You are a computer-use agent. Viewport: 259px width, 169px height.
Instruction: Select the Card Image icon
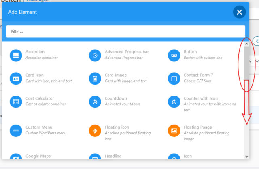pos(95,79)
